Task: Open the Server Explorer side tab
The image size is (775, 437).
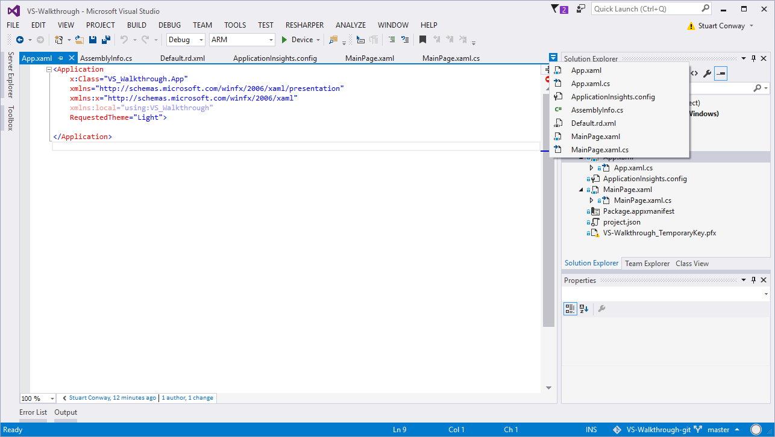Action: 10,75
